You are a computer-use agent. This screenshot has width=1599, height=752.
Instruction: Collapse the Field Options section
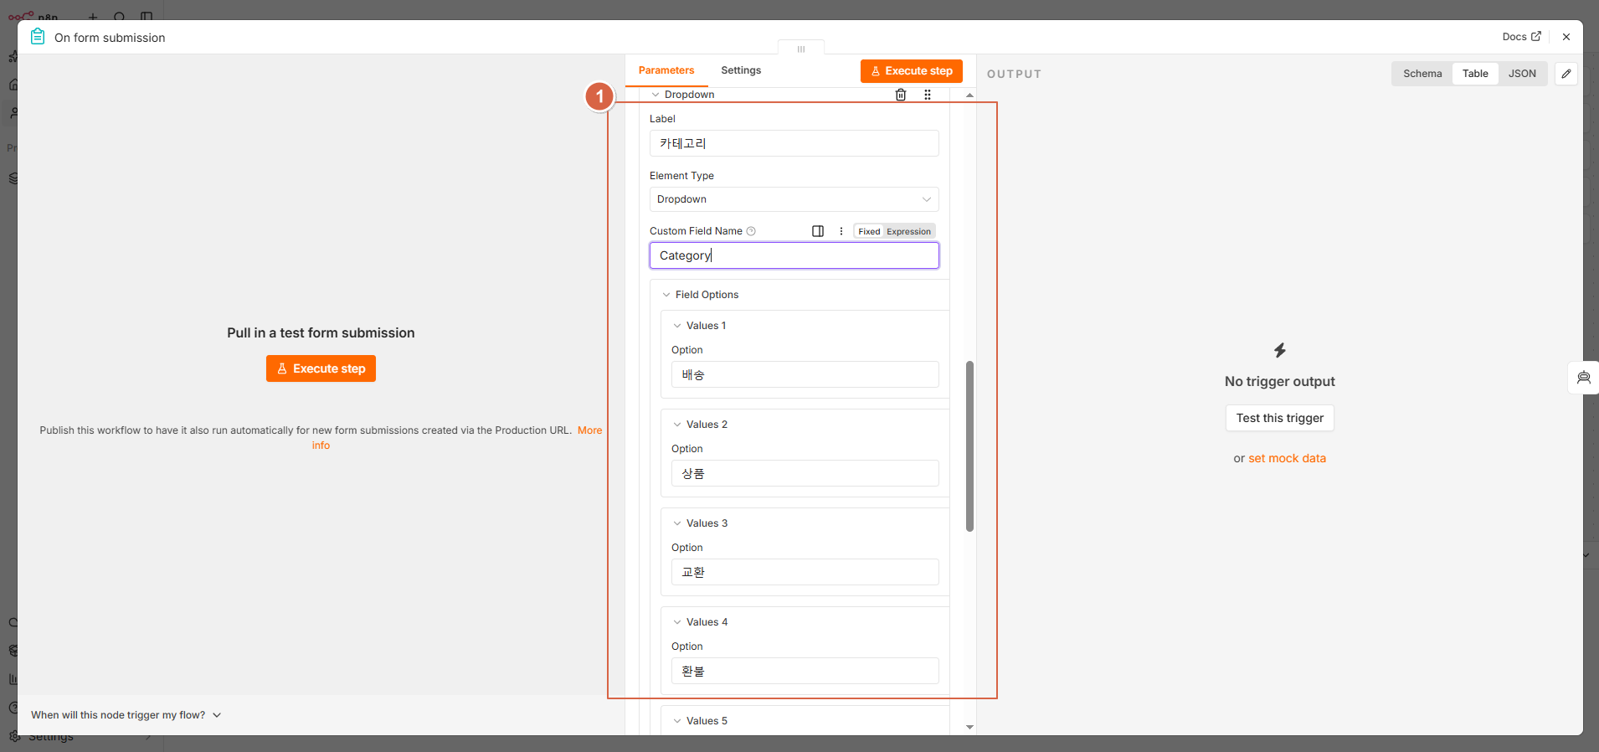click(666, 295)
